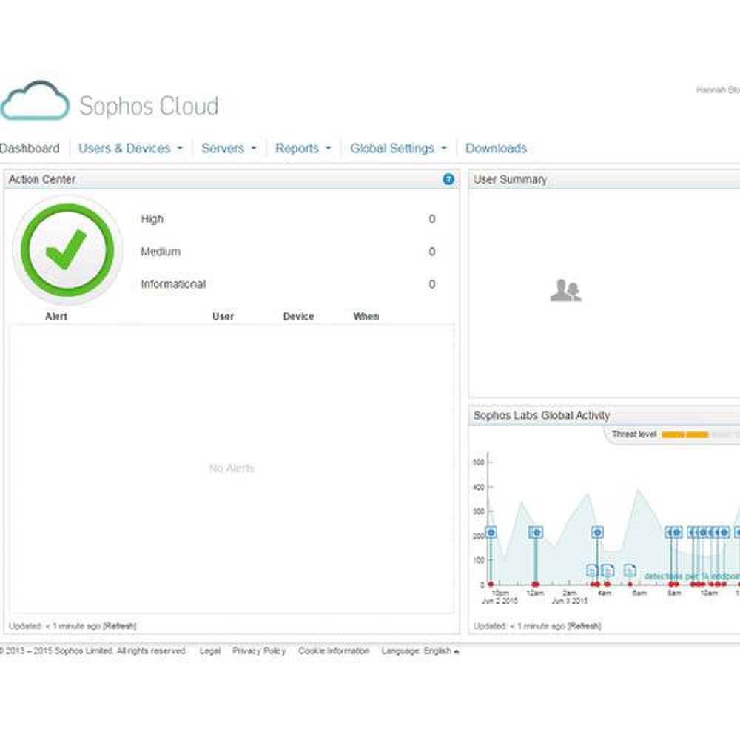Click the first document icon before 4am
Viewport: 740px width, 740px height.
click(x=592, y=571)
